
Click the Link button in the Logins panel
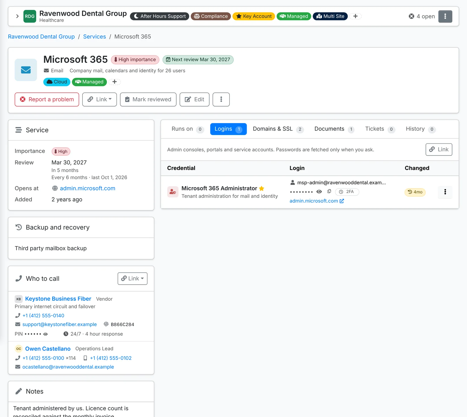pos(439,150)
